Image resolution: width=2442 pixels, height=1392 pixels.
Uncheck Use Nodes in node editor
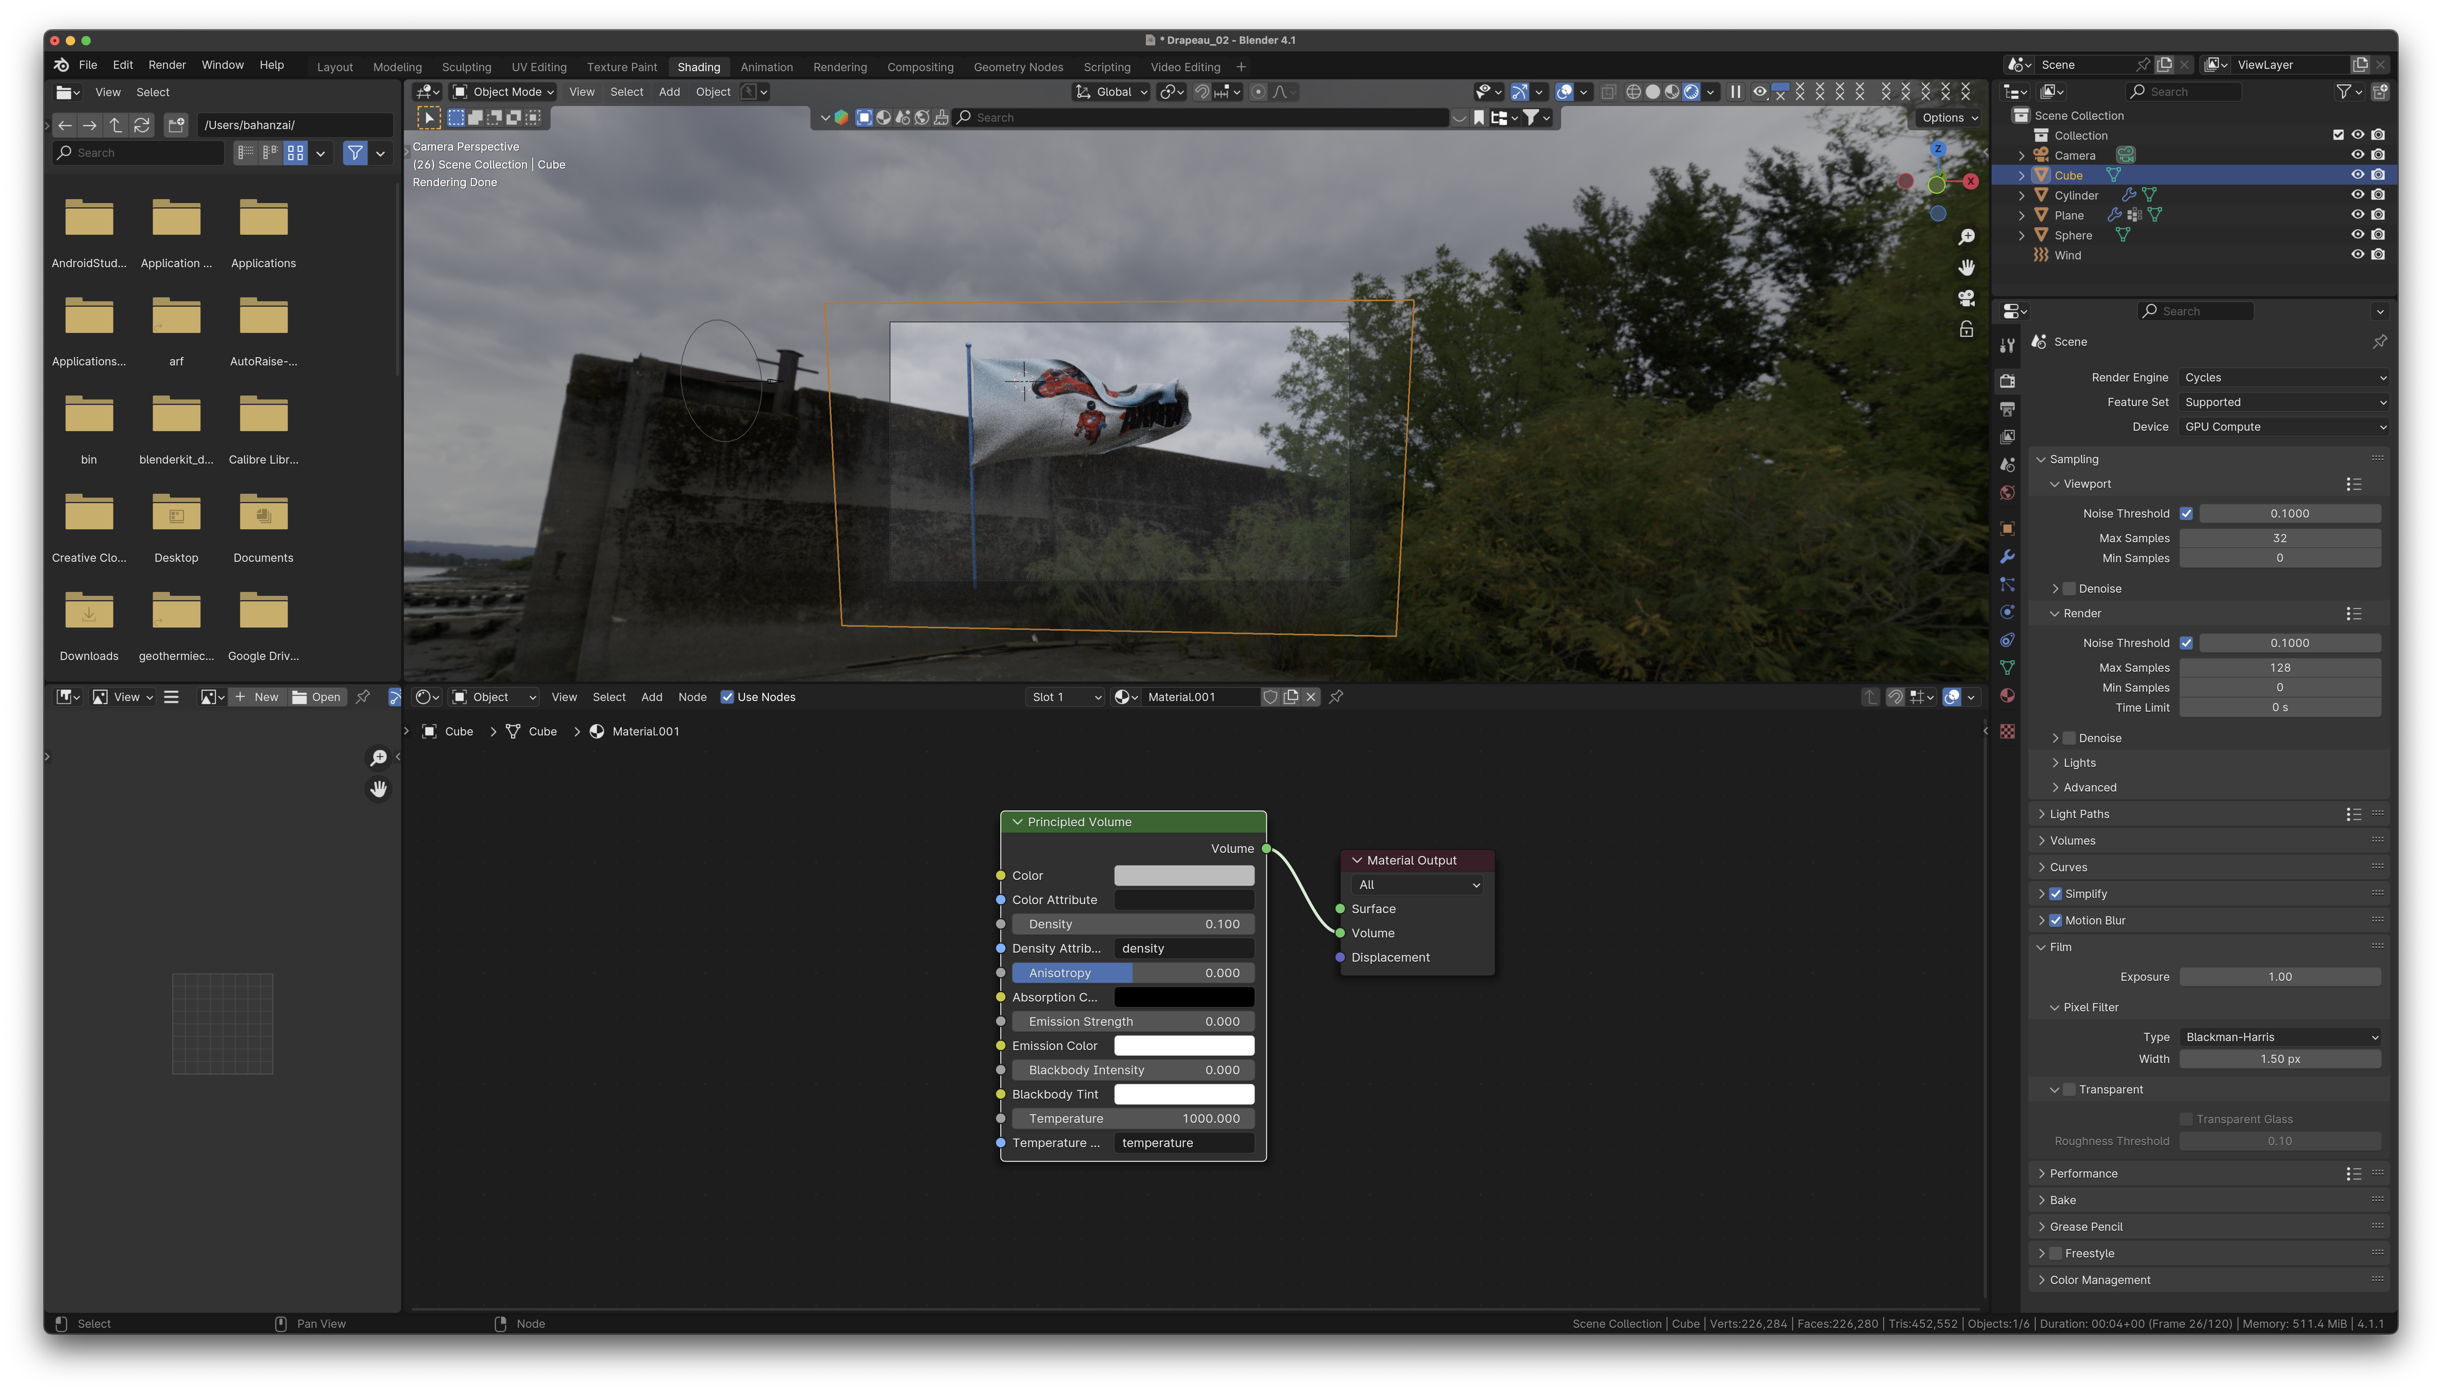pos(727,697)
